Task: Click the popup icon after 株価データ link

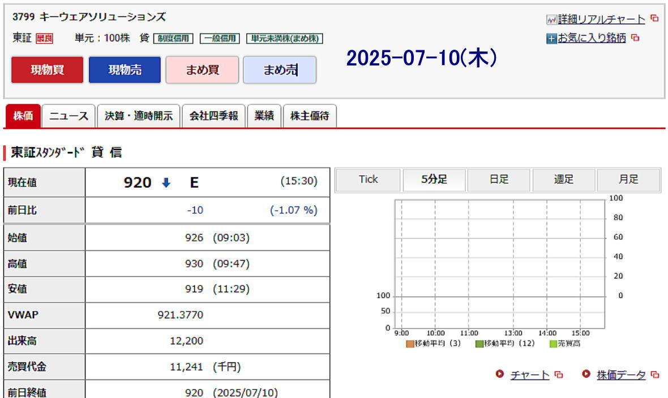Action: click(x=655, y=375)
